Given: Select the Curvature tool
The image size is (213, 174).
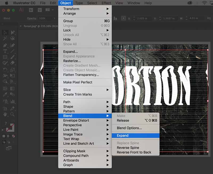Looking at the screenshot, I should pos(12,45).
